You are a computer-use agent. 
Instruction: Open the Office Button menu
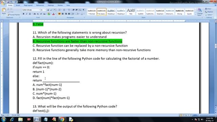click(3, 3)
